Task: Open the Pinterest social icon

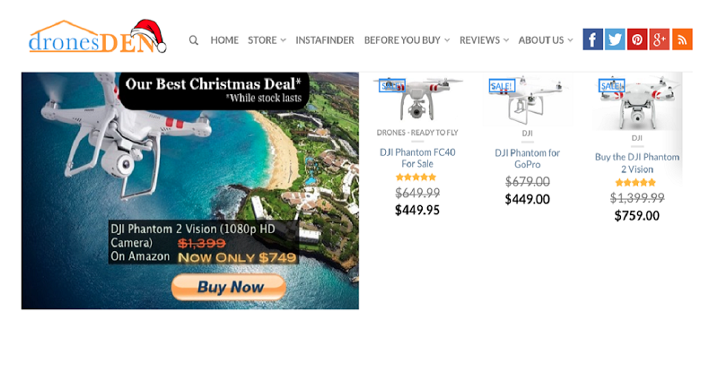Action: [637, 39]
